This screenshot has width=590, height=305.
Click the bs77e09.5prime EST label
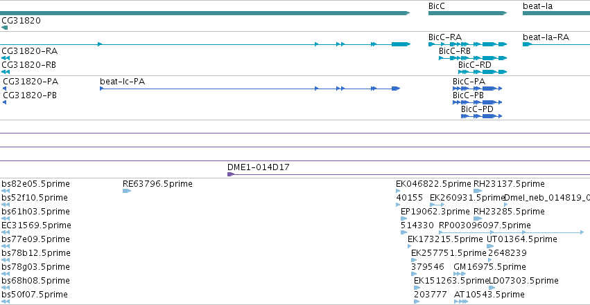point(36,239)
